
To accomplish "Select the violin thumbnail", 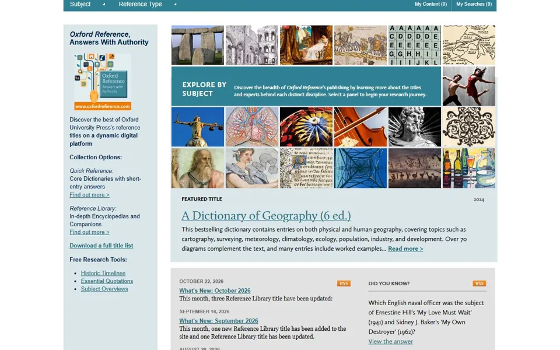I will (360, 127).
